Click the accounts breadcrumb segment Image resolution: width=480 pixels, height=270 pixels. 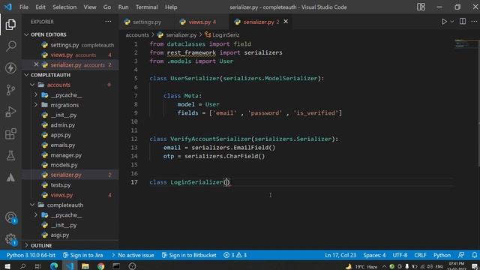coord(137,35)
